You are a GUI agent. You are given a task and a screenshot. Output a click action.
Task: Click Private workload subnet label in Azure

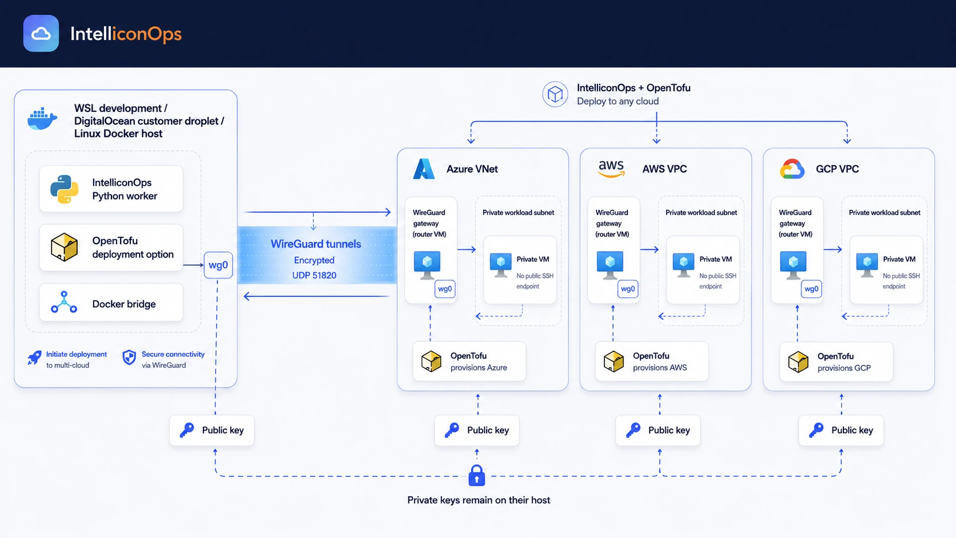click(x=518, y=213)
